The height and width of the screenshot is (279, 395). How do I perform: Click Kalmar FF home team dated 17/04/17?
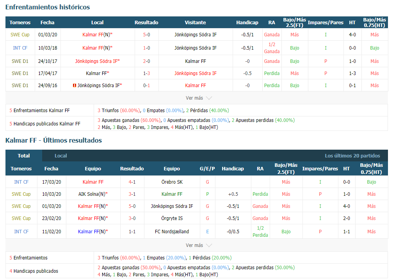coord(98,73)
